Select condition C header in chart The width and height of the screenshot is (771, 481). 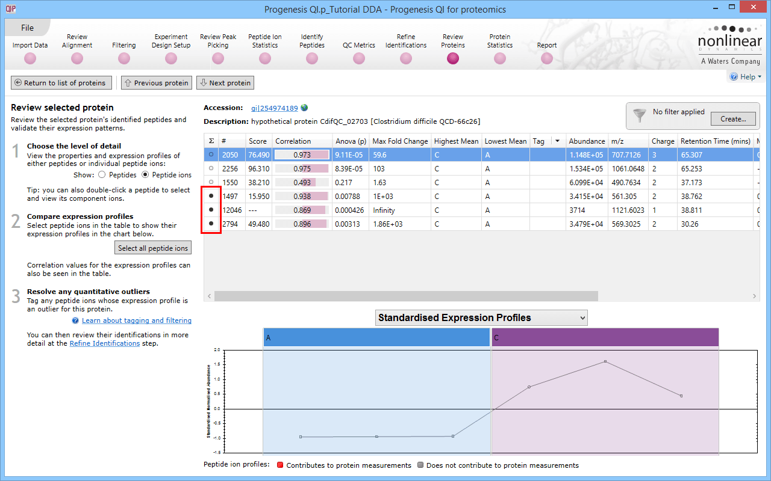coord(605,337)
